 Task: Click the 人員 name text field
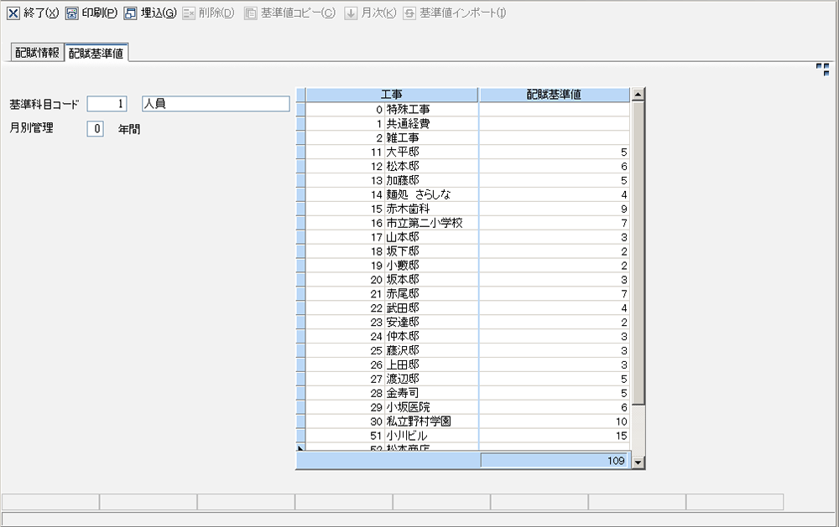(216, 104)
